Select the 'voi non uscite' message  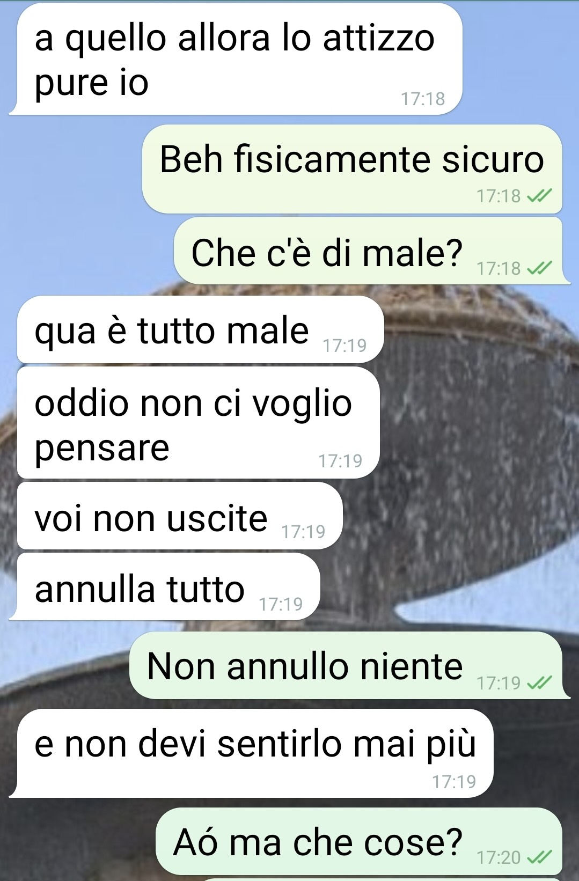click(180, 516)
